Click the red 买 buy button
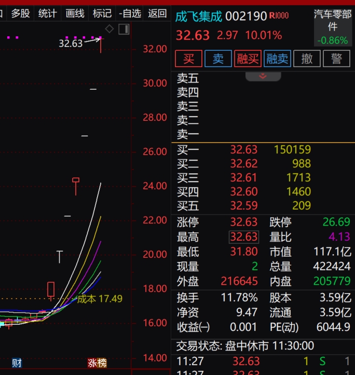 pyautogui.click(x=188, y=59)
